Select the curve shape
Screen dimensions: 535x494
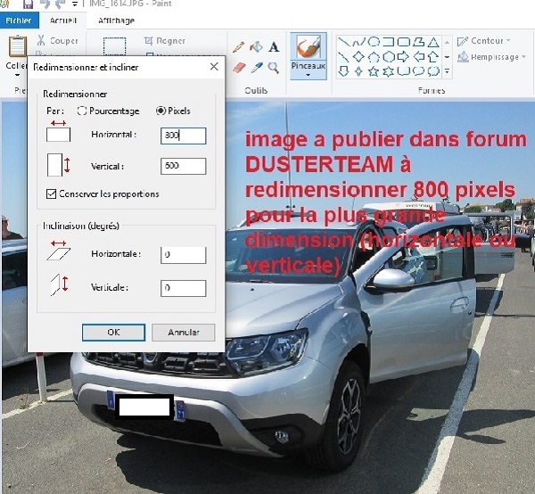click(359, 42)
